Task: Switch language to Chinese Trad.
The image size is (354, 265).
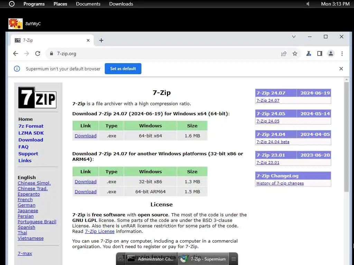Action: [33, 189]
